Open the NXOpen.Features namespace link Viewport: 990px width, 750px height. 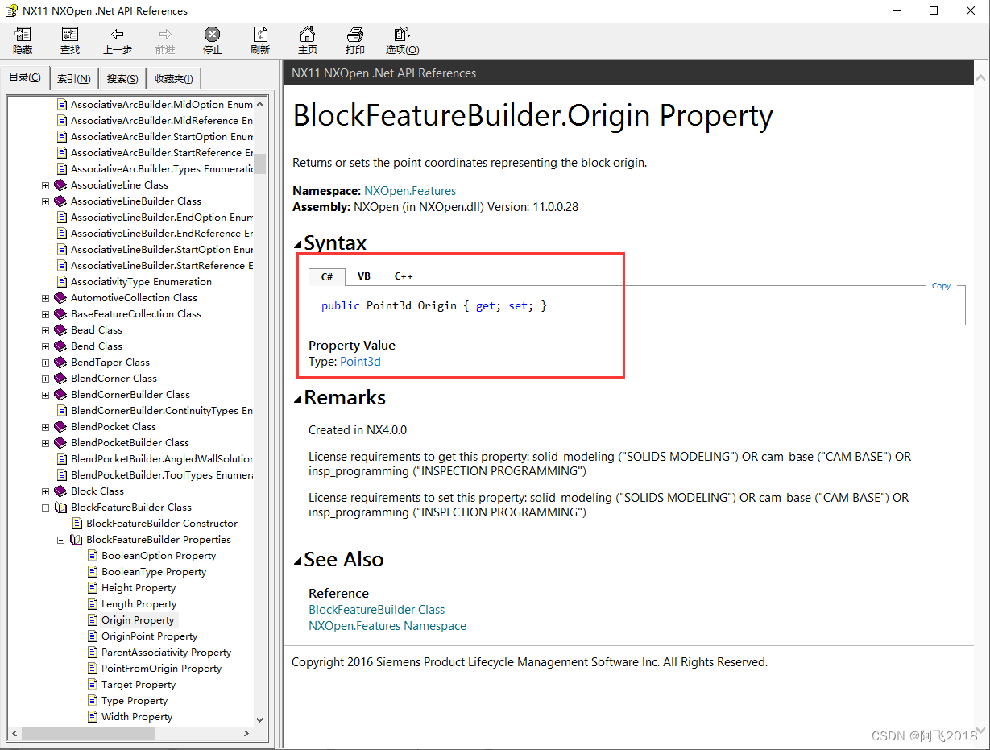coord(410,191)
